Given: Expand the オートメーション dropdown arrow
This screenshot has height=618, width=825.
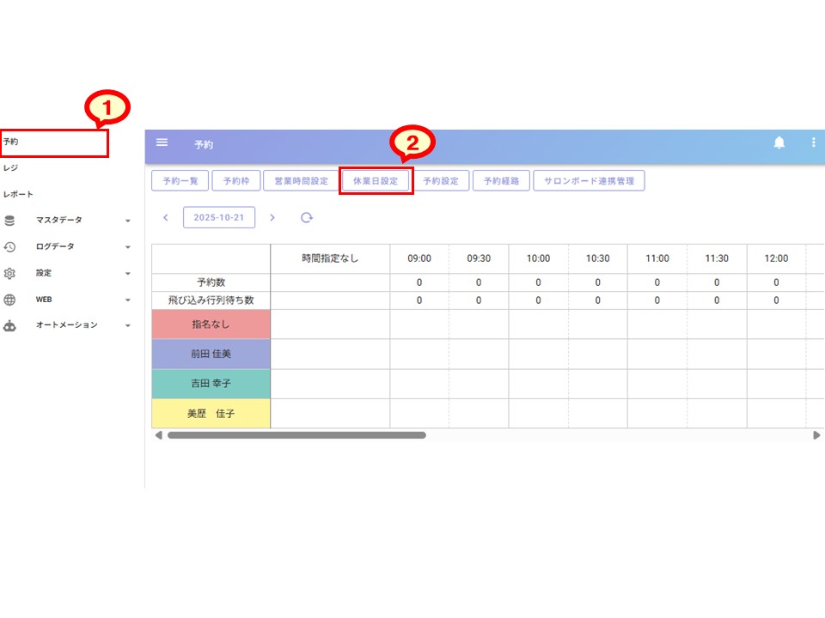Looking at the screenshot, I should [128, 327].
